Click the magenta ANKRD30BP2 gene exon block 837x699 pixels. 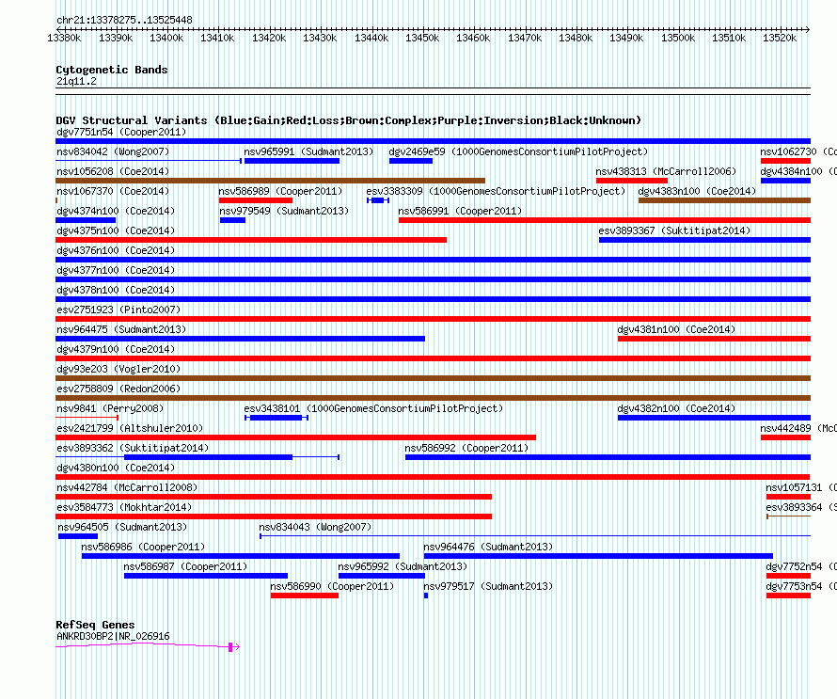click(230, 647)
